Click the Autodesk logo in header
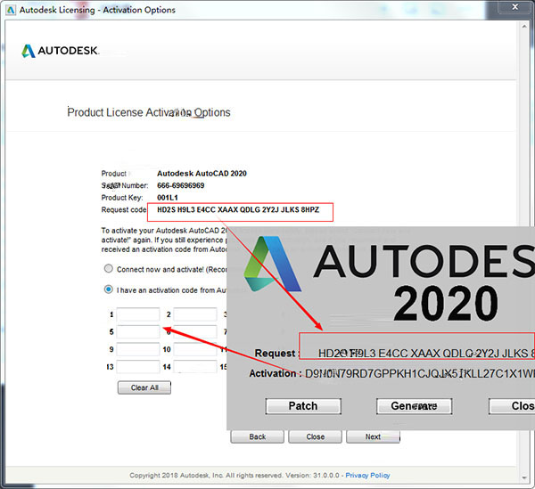535x489 pixels. pyautogui.click(x=60, y=51)
